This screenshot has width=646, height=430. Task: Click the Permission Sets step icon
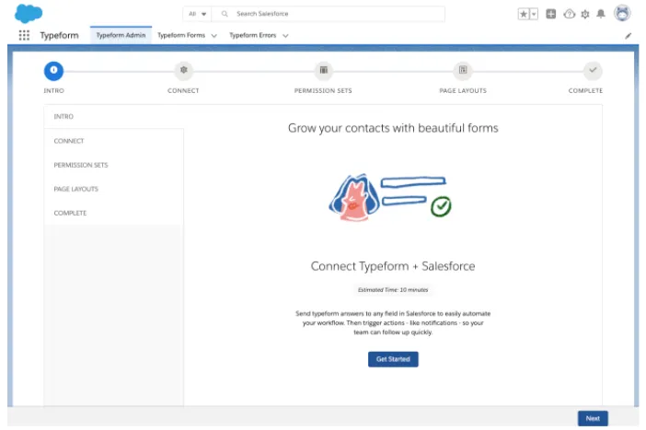click(x=323, y=70)
